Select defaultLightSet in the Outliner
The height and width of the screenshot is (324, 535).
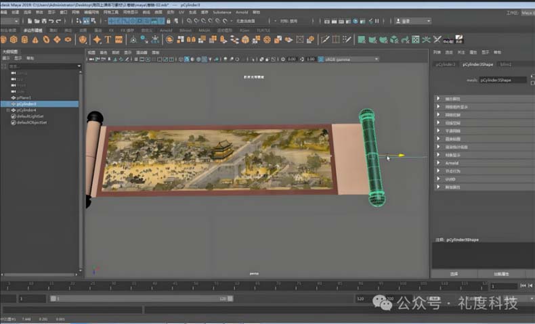pos(30,116)
